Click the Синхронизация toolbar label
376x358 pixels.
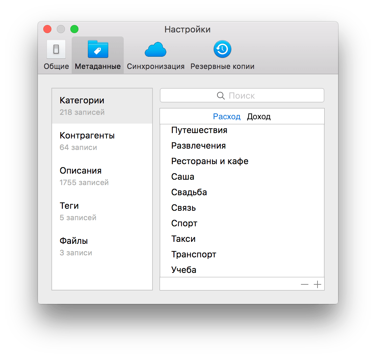point(156,66)
